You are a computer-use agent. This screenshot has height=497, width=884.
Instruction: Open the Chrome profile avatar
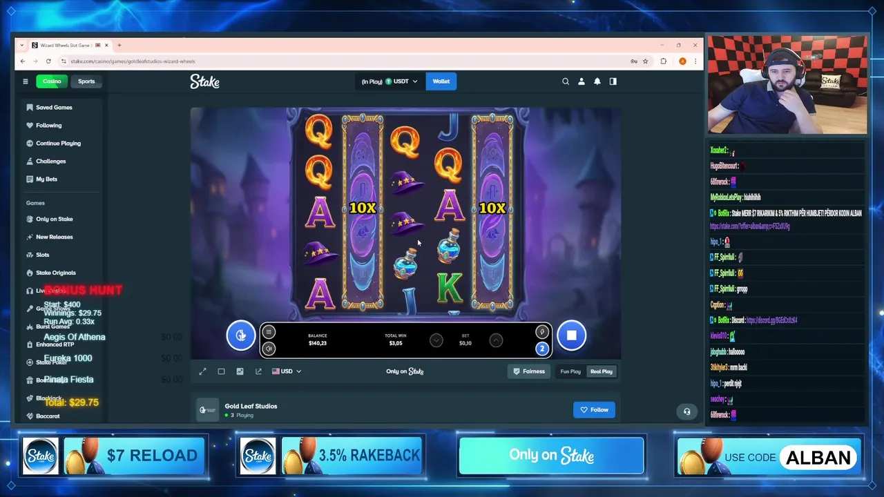(682, 61)
